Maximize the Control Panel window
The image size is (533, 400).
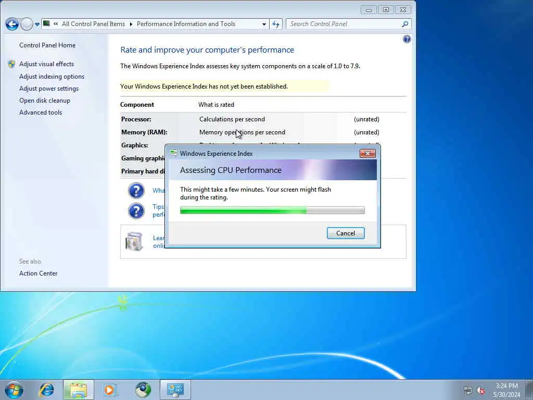pyautogui.click(x=386, y=10)
